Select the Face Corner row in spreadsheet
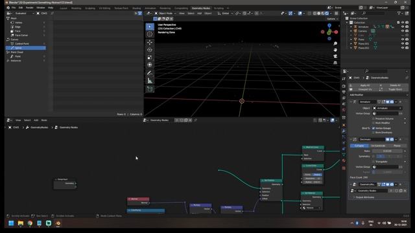 coord(26,35)
